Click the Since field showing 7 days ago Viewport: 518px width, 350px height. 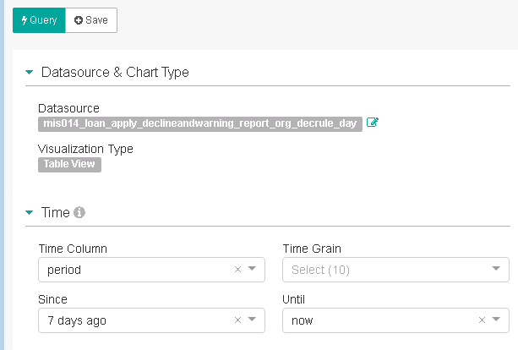click(x=151, y=320)
